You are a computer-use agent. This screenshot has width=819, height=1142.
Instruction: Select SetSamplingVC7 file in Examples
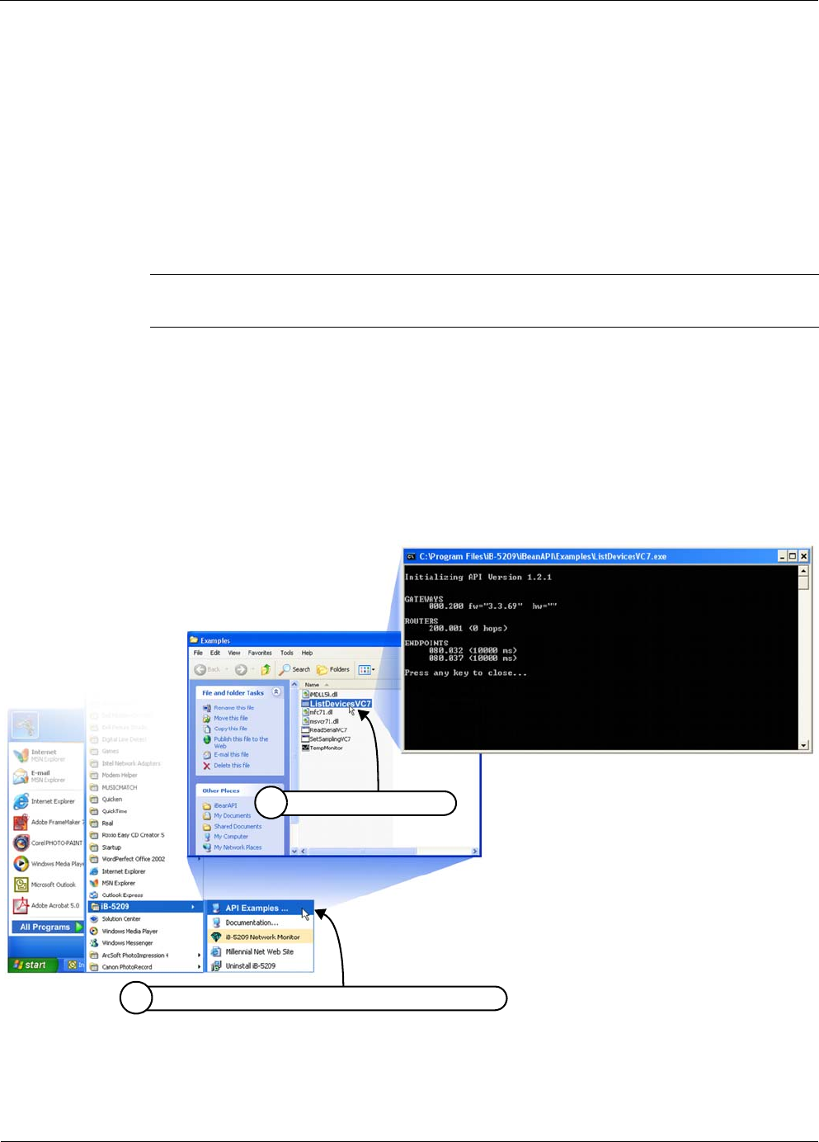326,739
